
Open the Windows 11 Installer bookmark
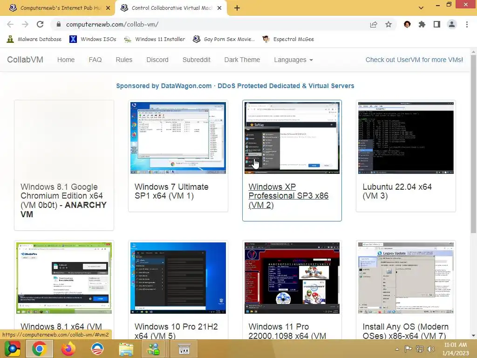(x=155, y=39)
